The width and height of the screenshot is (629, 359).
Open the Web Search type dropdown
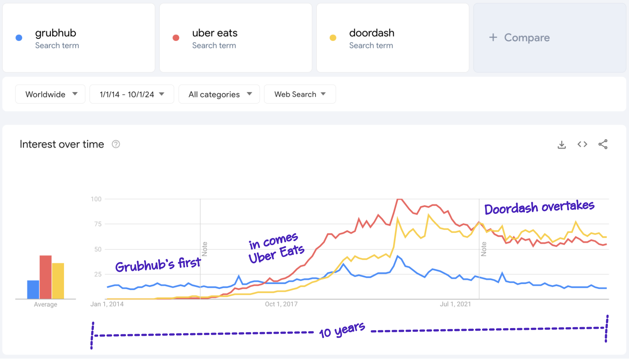click(300, 94)
